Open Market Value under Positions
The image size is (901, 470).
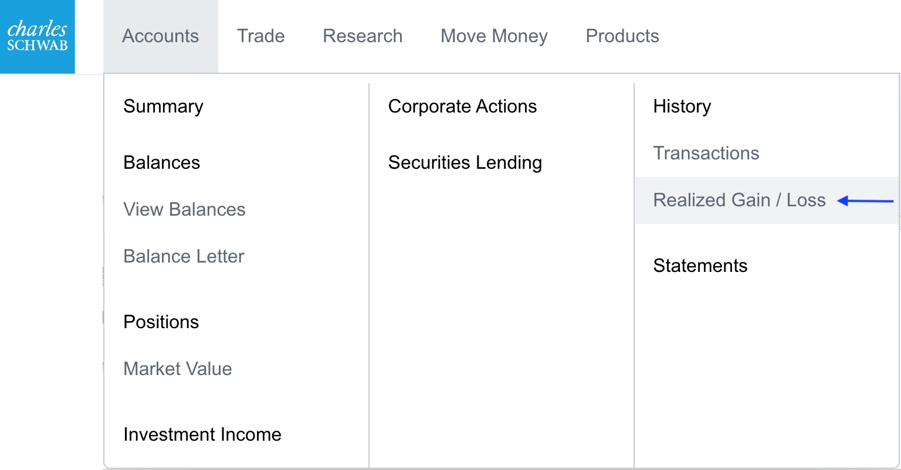coord(177,369)
